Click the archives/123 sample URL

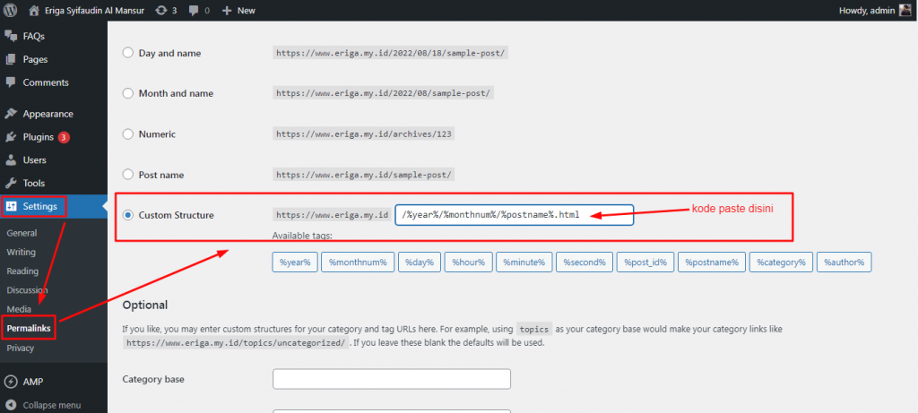coord(364,134)
